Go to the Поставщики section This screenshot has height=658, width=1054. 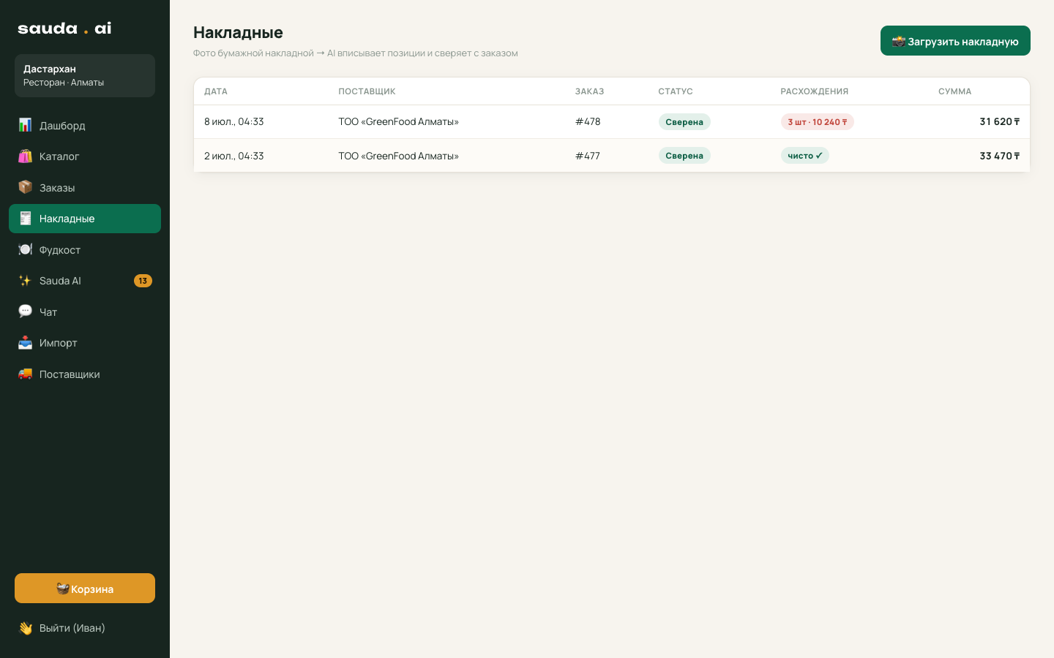(x=85, y=374)
